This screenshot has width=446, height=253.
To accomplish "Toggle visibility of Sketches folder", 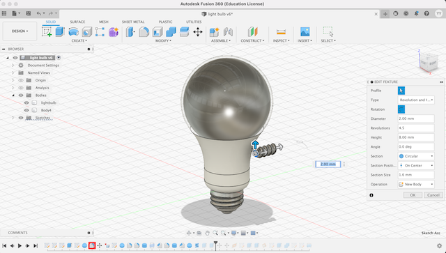I will pyautogui.click(x=21, y=118).
